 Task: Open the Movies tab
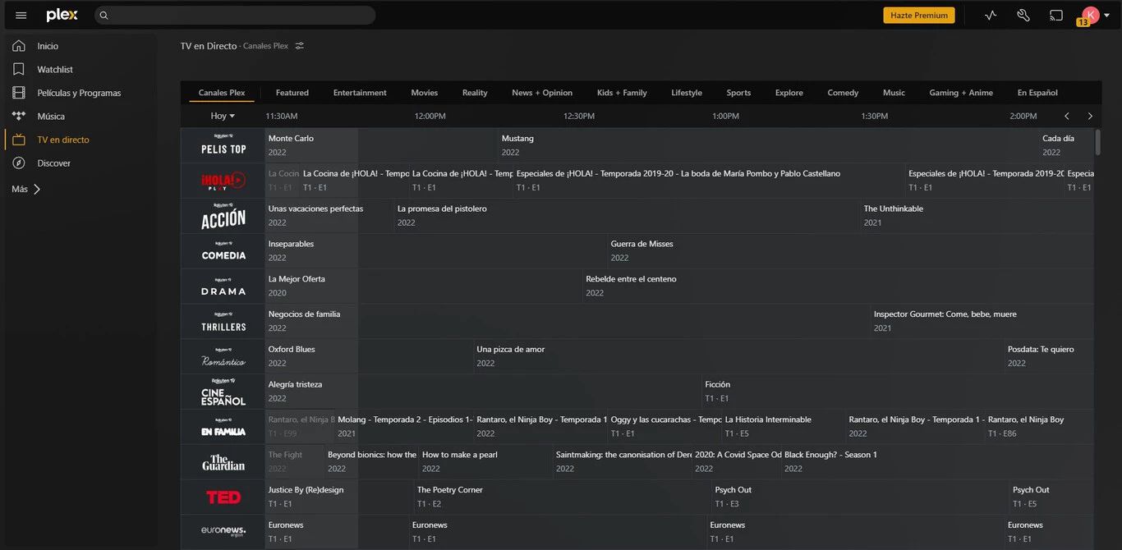point(425,93)
